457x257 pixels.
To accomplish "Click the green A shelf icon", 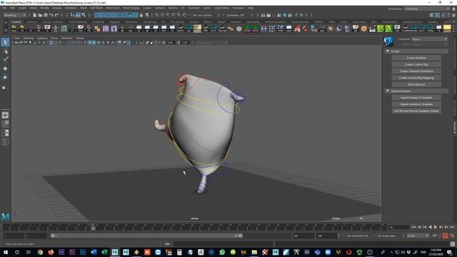I will pos(388,29).
